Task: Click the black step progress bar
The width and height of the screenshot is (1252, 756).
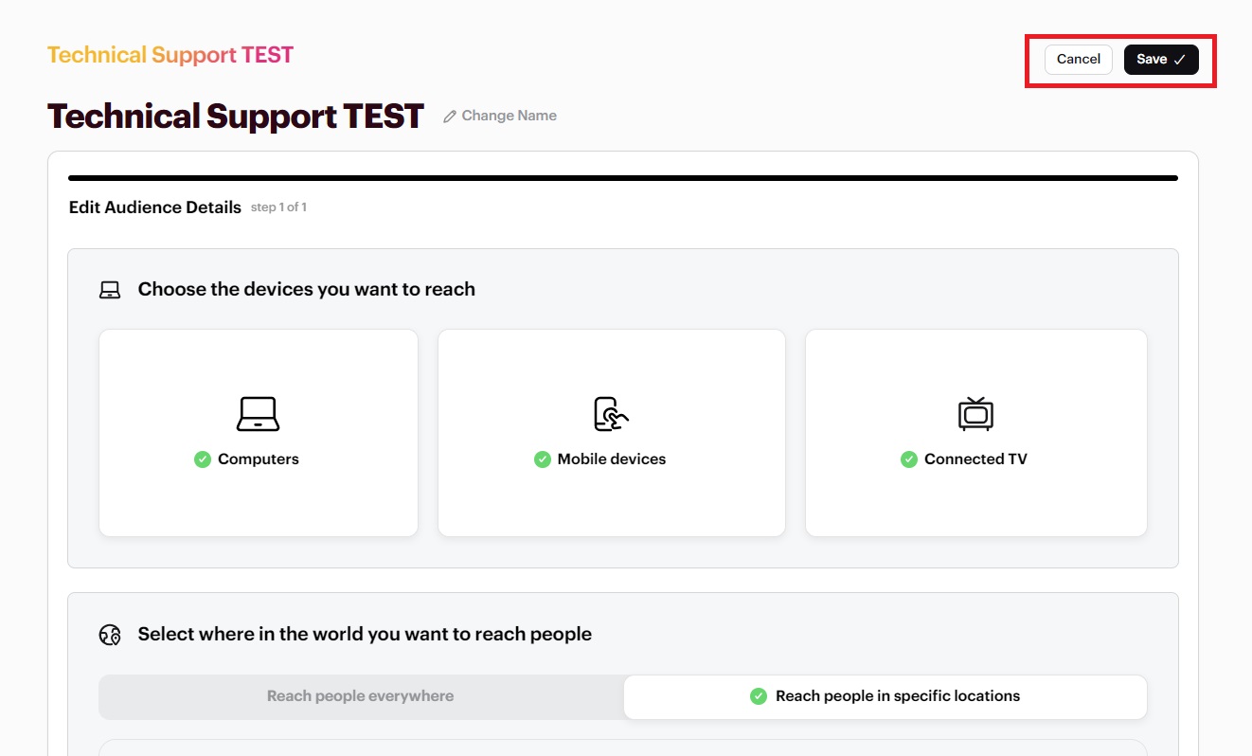Action: pos(623,178)
